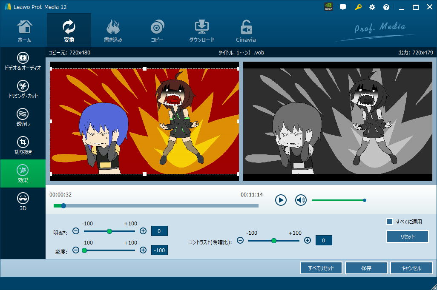The width and height of the screenshot is (437, 290).
Task: Enable the すべてに適用 checkbox
Action: pos(389,222)
